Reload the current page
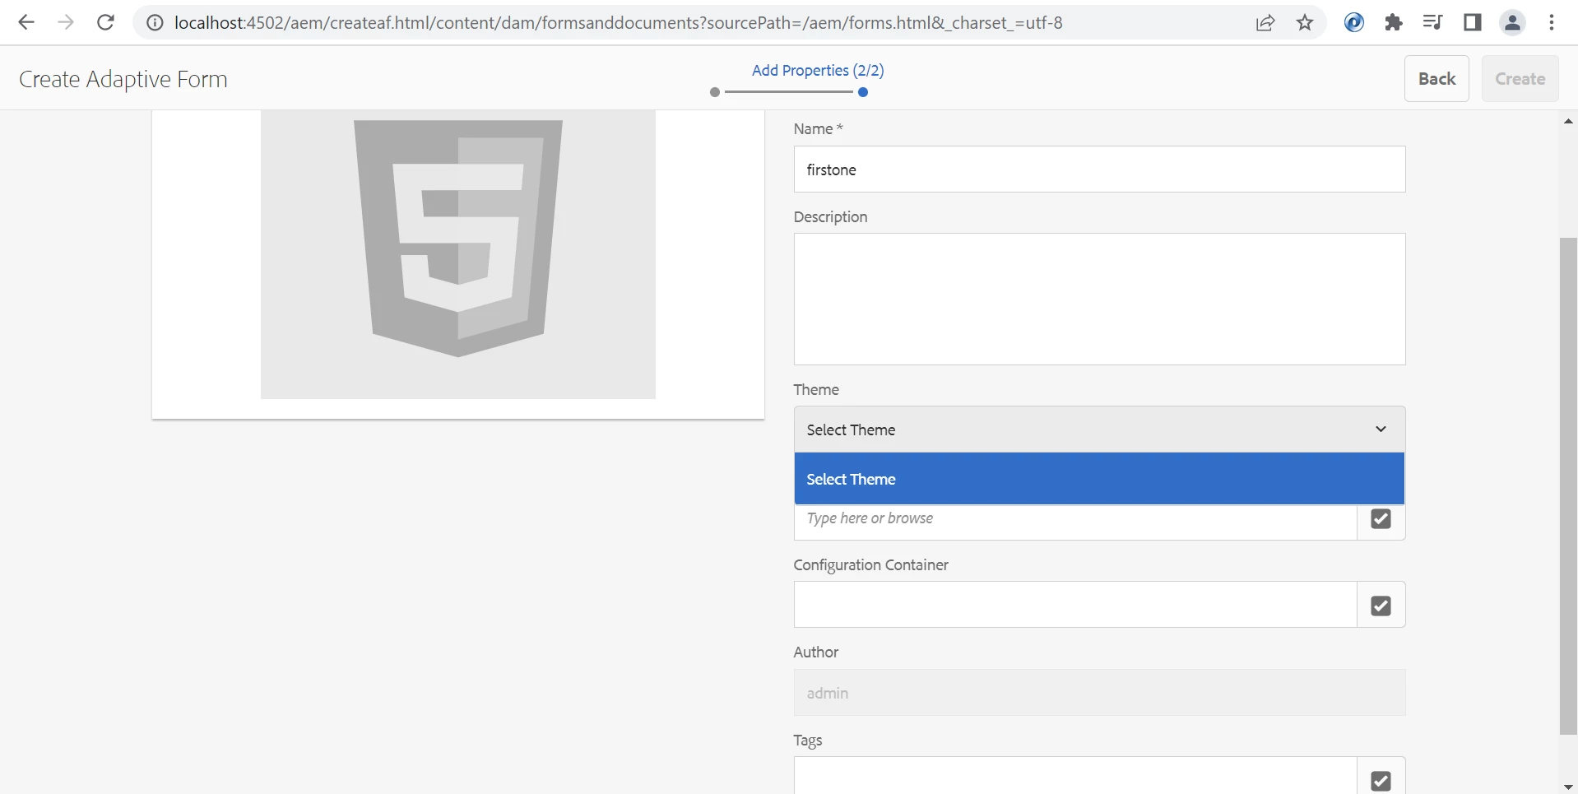 (105, 23)
